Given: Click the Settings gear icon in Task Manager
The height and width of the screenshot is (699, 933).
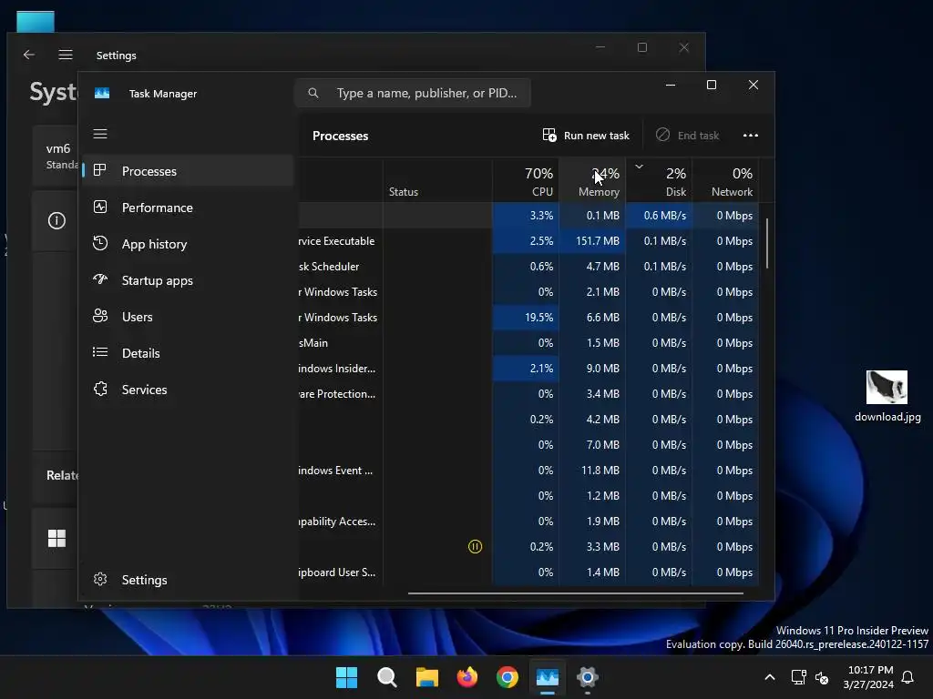Looking at the screenshot, I should click(100, 579).
